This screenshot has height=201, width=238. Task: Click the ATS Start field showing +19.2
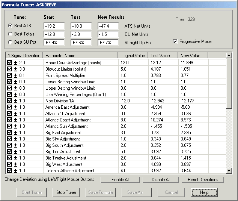click(54, 26)
